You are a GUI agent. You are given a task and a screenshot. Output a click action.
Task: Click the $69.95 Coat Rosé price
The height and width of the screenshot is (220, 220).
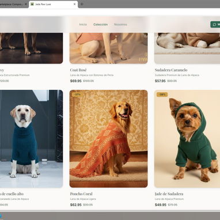click(x=76, y=81)
